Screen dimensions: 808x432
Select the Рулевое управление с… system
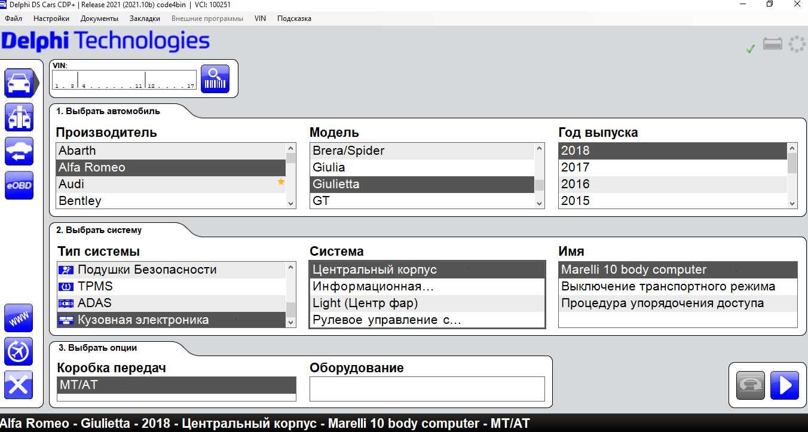[427, 320]
